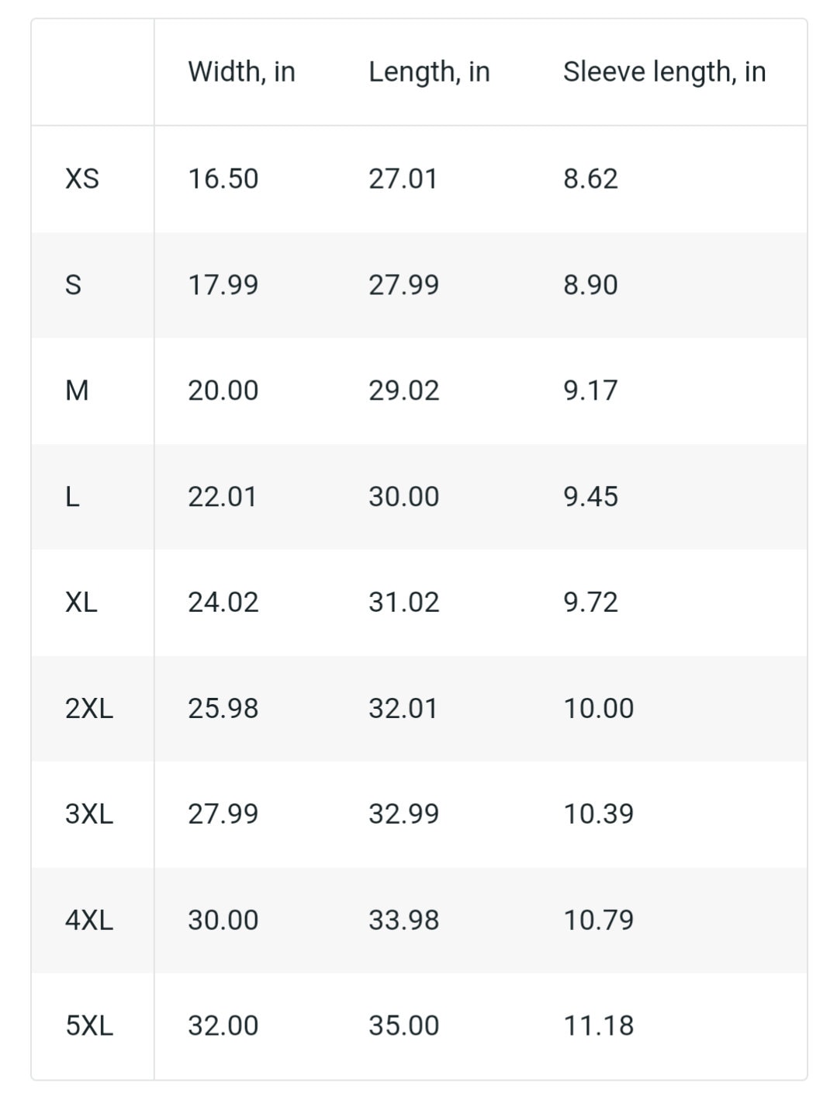Click the Sleeve length, in header
The image size is (837, 1107).
[x=664, y=72]
